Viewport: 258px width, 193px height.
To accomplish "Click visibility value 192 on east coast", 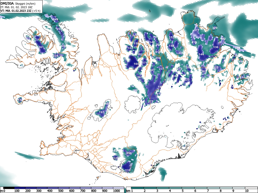I will 242,77.
